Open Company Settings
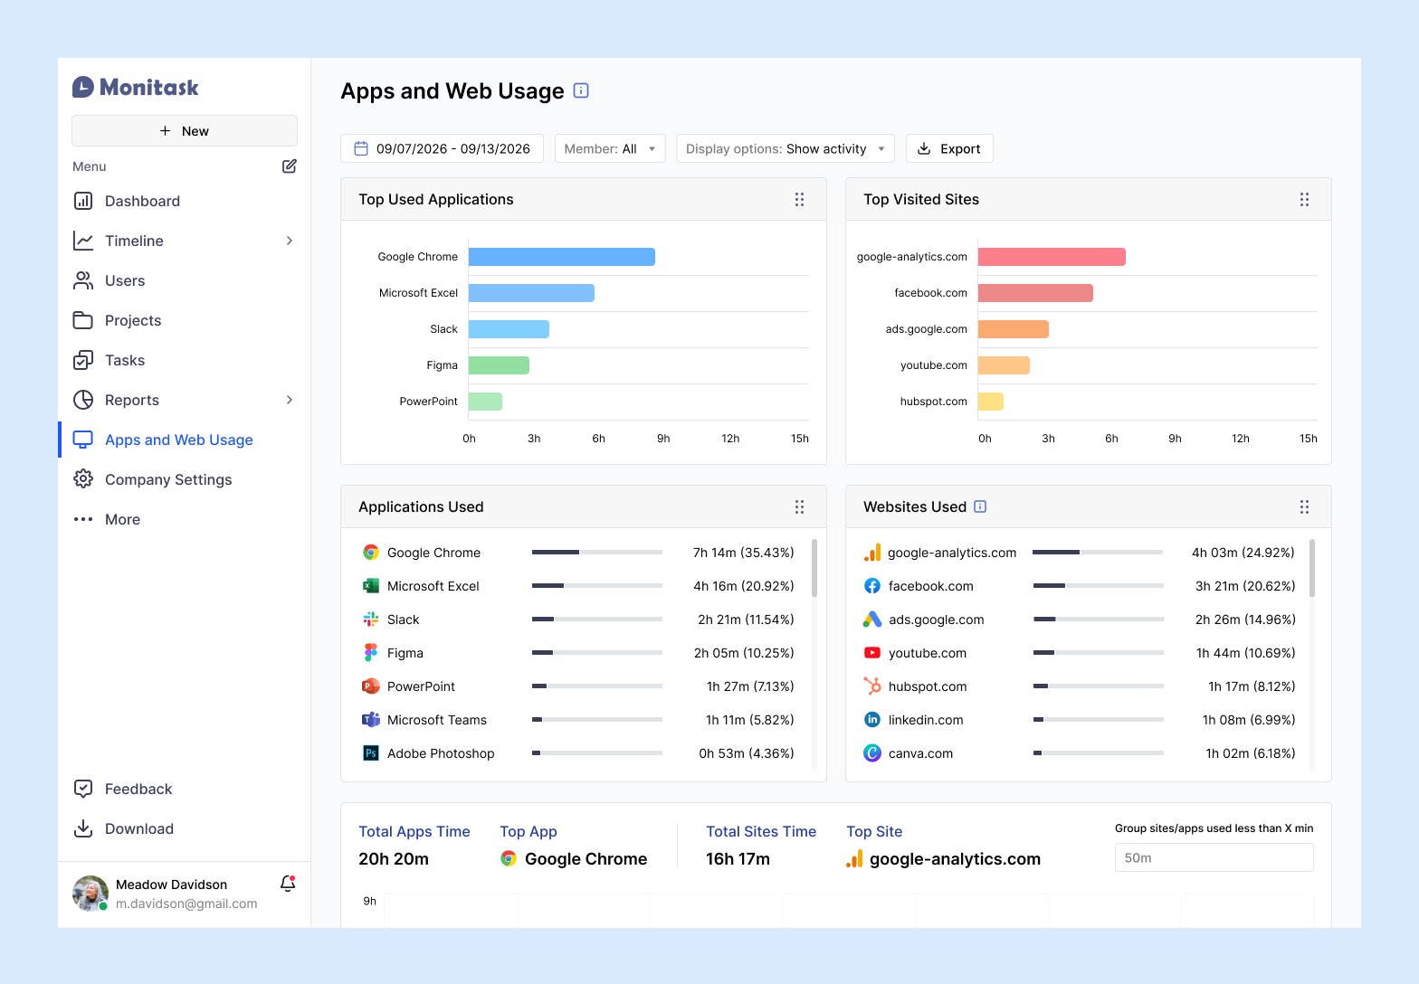 click(185, 479)
